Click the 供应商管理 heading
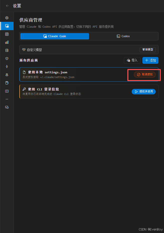Image resolution: width=164 pixels, height=233 pixels. tap(31, 20)
